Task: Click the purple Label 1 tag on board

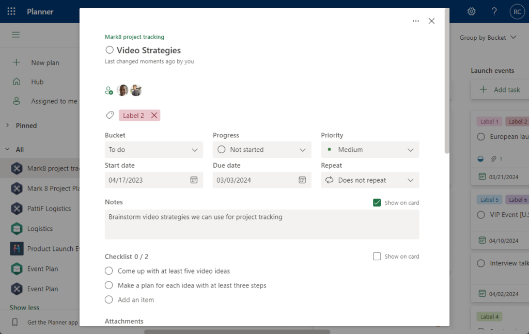Action: coord(489,121)
